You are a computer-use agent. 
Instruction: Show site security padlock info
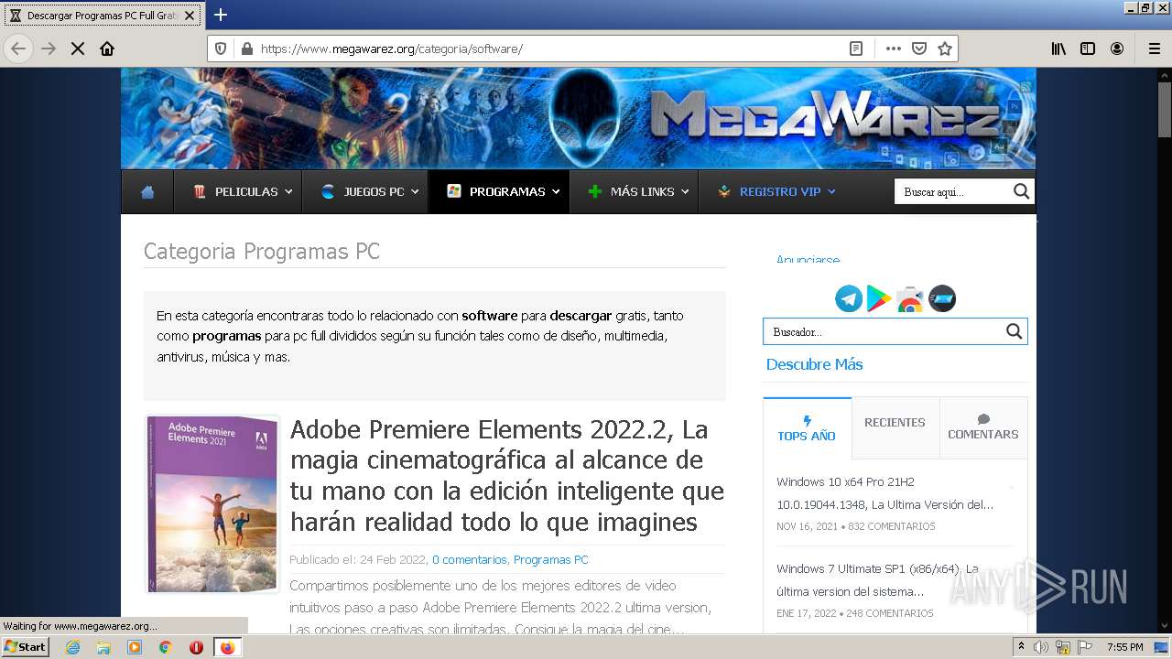246,49
